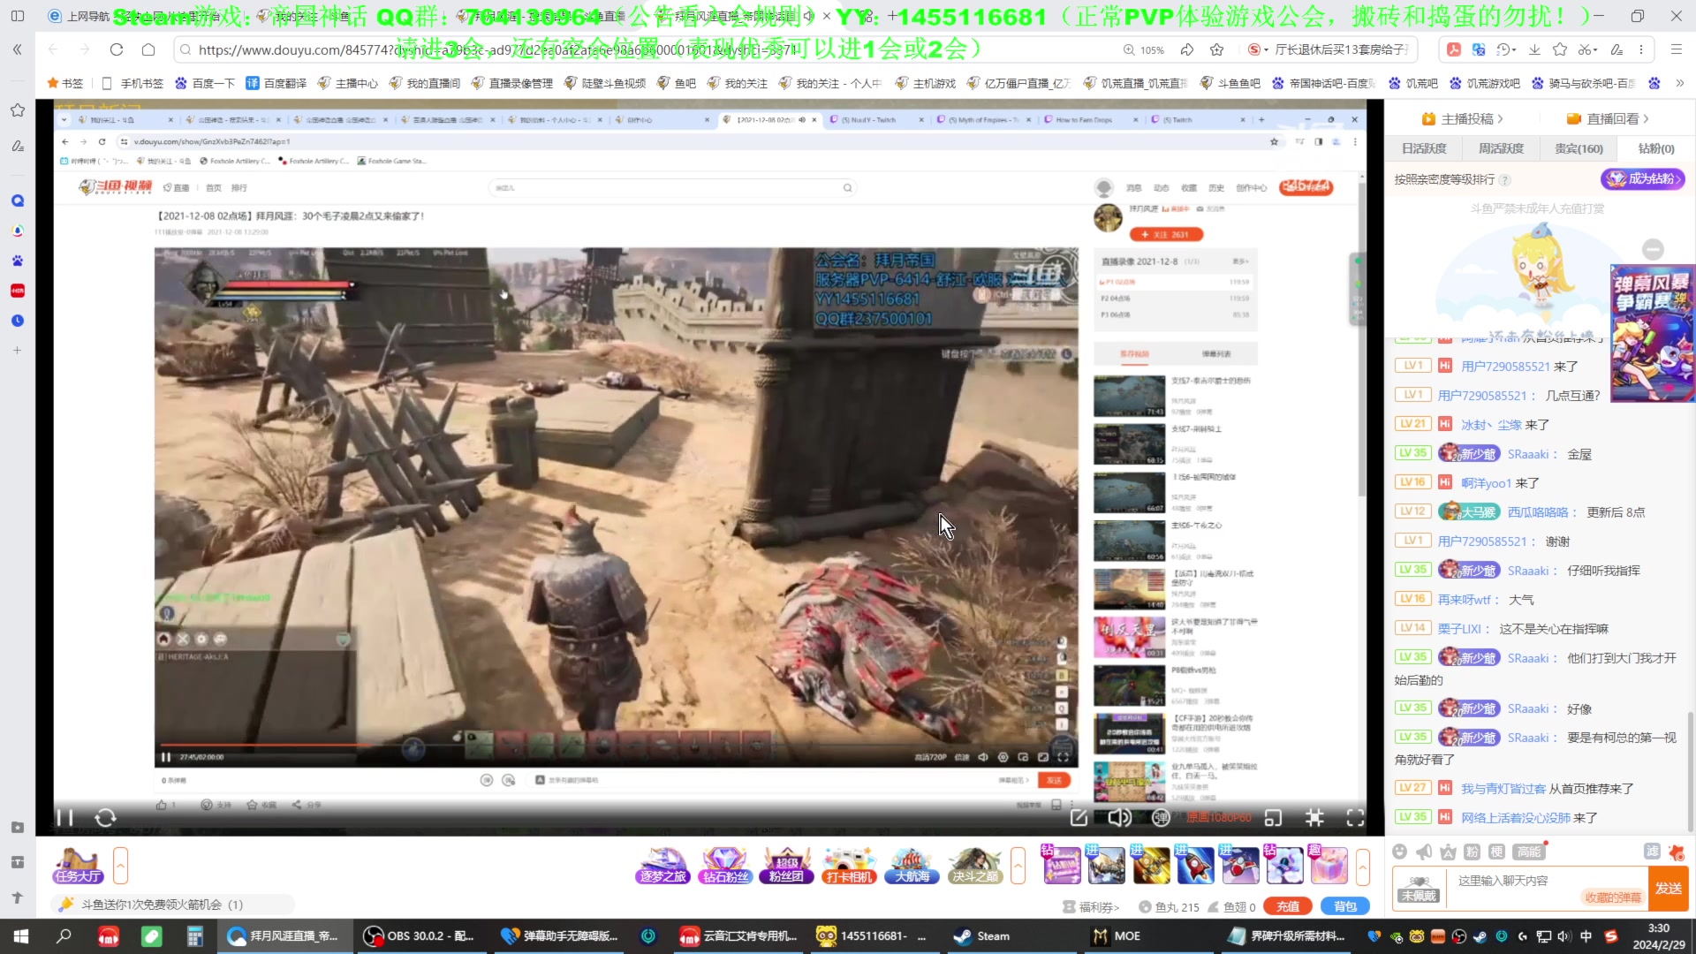Open the Windows Start menu
The height and width of the screenshot is (954, 1696).
pos(21,936)
